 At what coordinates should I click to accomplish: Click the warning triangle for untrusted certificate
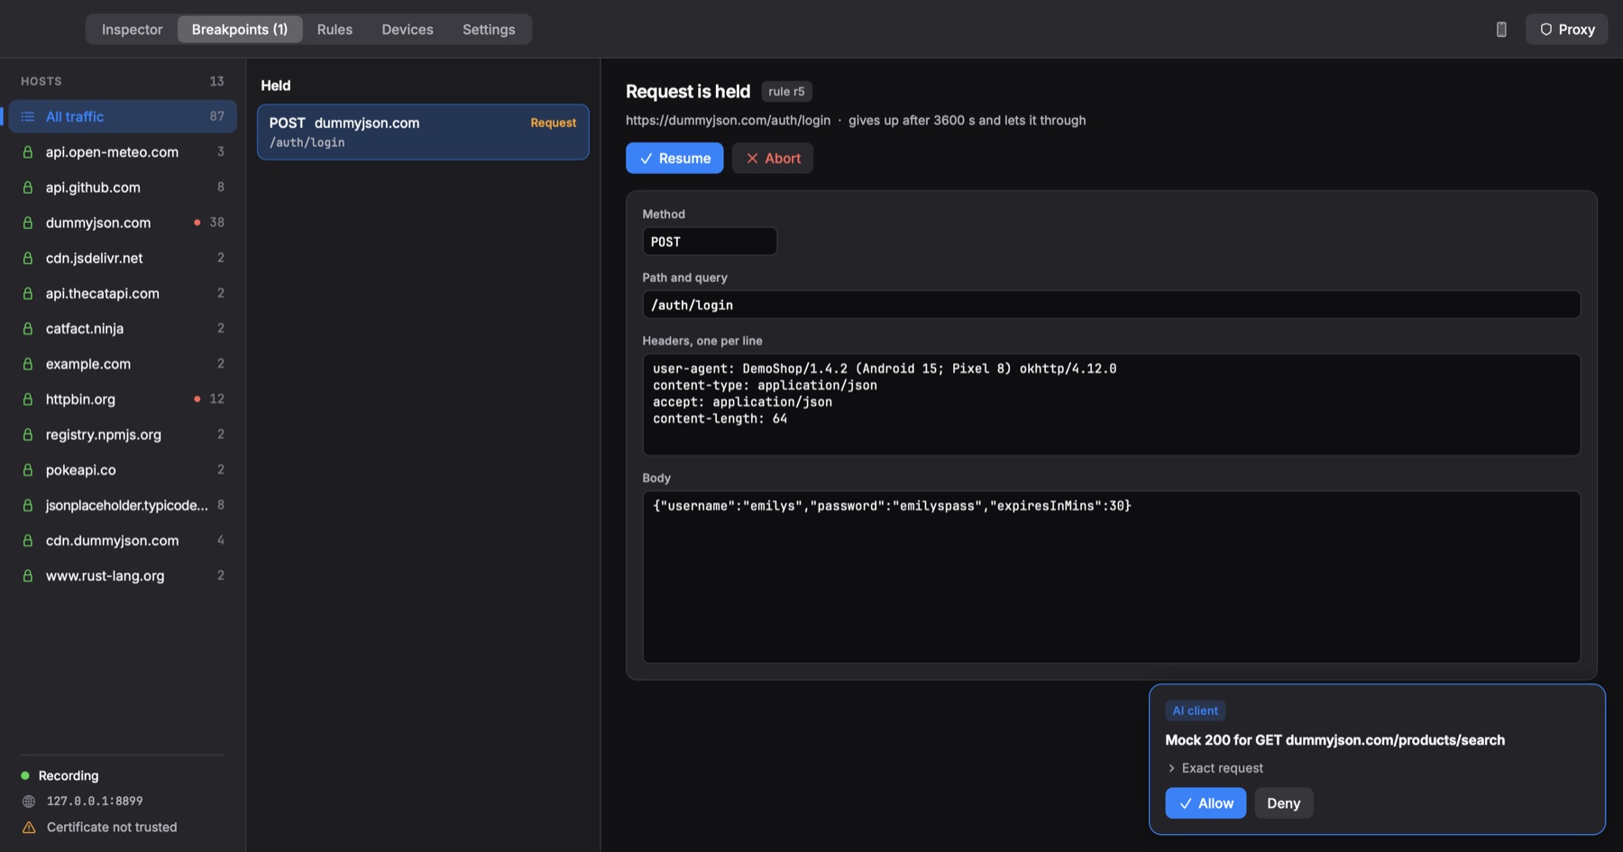tap(29, 828)
